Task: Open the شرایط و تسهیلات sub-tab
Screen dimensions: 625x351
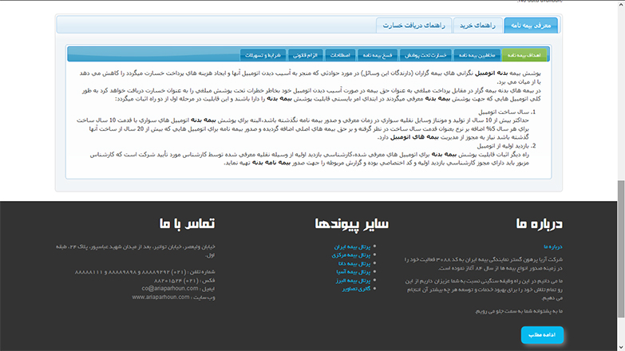Action: point(263,55)
